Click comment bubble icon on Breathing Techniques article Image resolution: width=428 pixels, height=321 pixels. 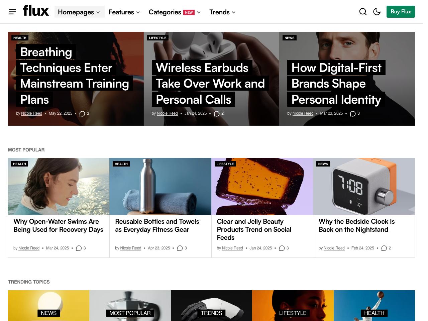(82, 114)
